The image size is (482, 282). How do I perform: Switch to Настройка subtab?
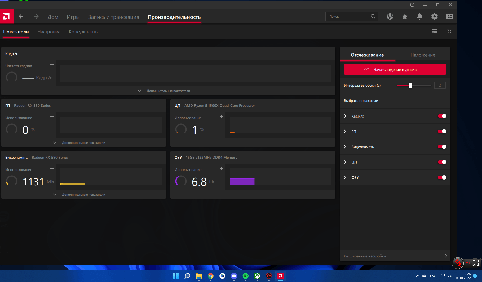(49, 32)
